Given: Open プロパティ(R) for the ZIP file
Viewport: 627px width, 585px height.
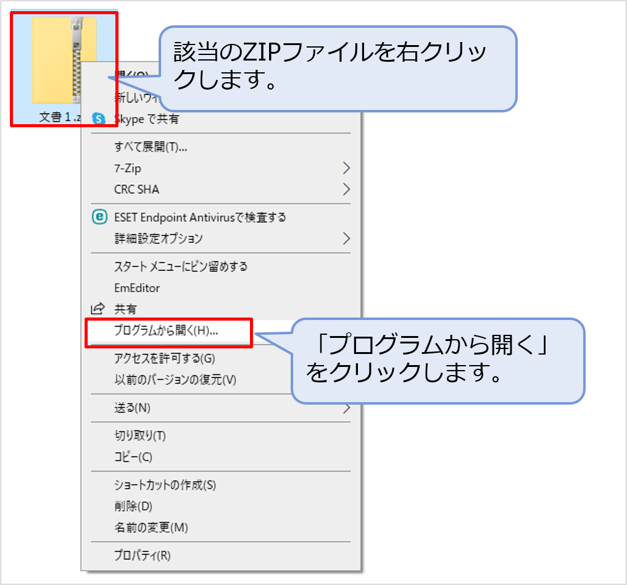Looking at the screenshot, I should [x=142, y=555].
